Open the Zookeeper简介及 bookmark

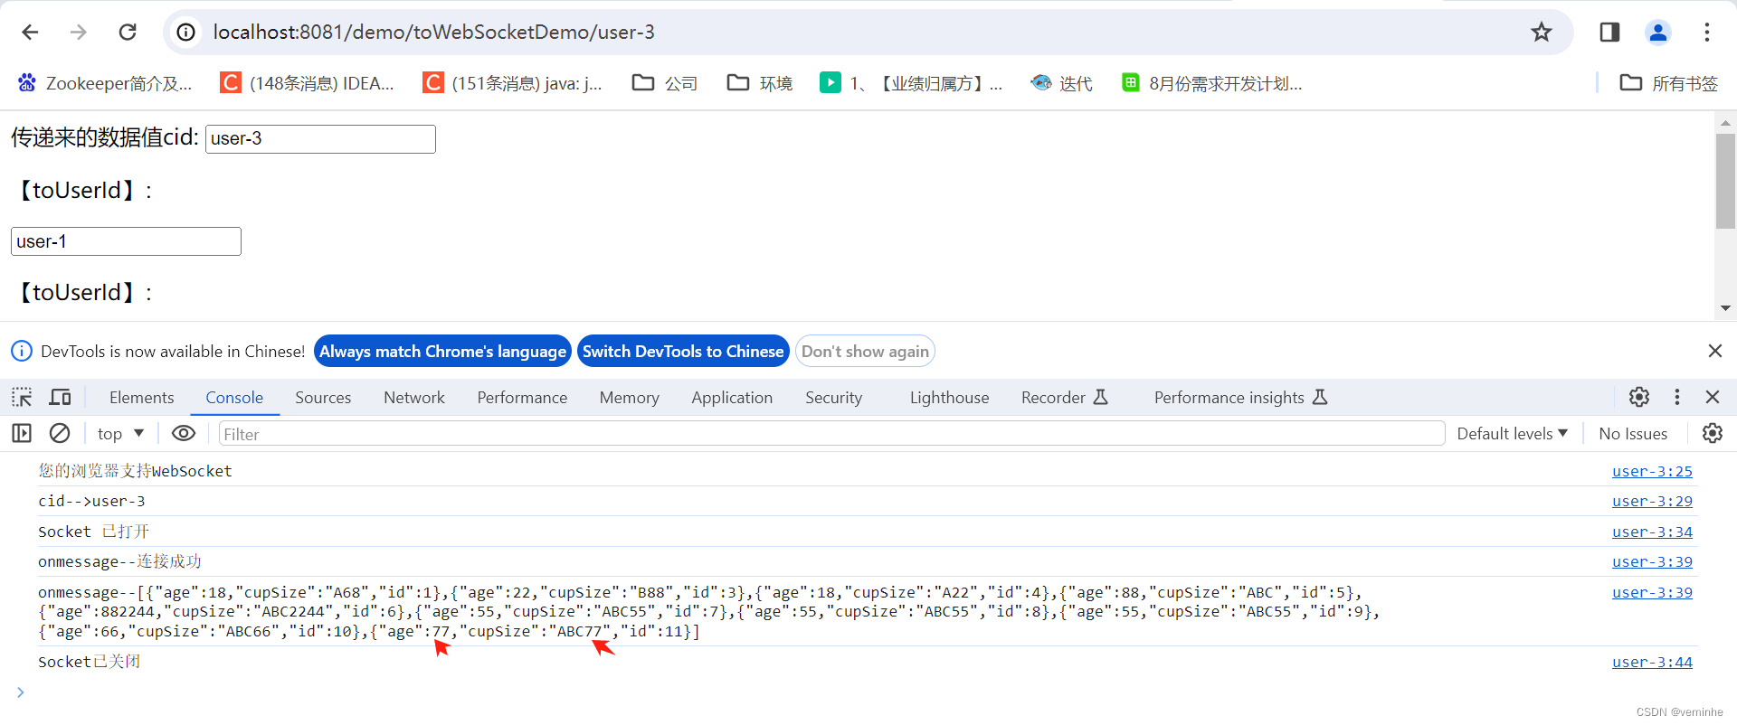[105, 83]
